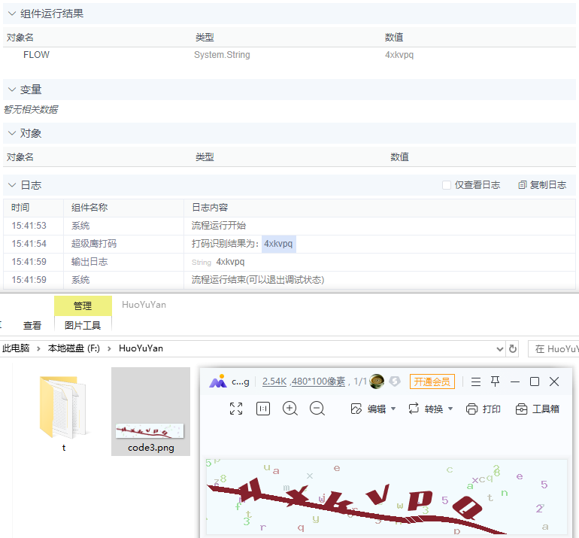Image resolution: width=579 pixels, height=538 pixels.
Task: Refresh the folder with the refresh icon
Action: tap(513, 349)
